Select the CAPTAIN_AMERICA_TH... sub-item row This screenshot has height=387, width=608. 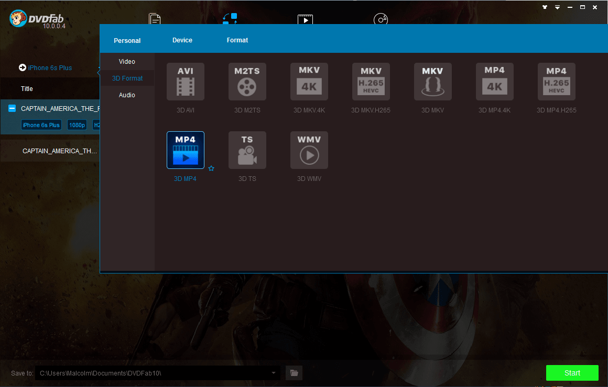point(50,151)
